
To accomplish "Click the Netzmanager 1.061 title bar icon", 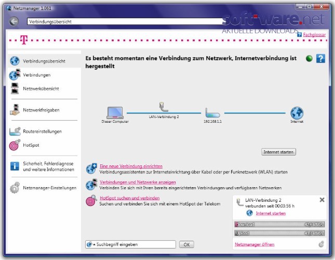I will 9,8.
